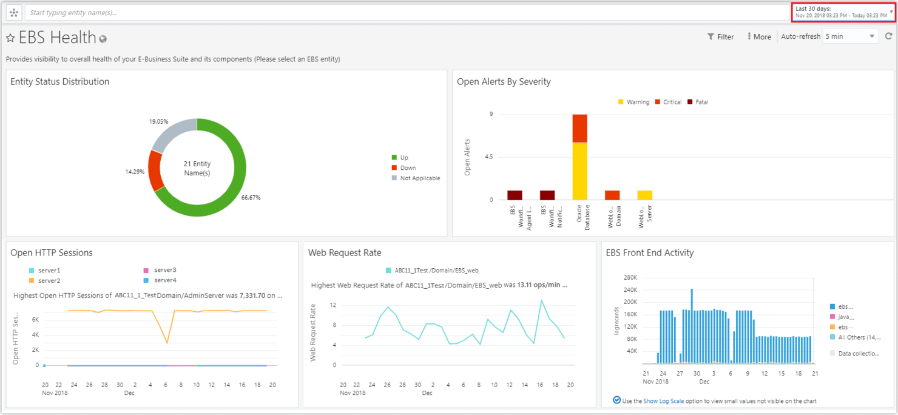This screenshot has height=415, width=898.
Task: Click the Critical red legend swatch
Action: click(659, 101)
